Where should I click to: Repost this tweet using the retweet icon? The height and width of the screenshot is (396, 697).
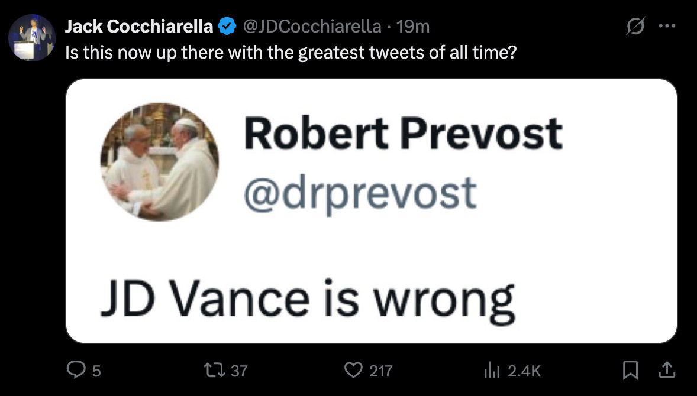click(x=214, y=370)
